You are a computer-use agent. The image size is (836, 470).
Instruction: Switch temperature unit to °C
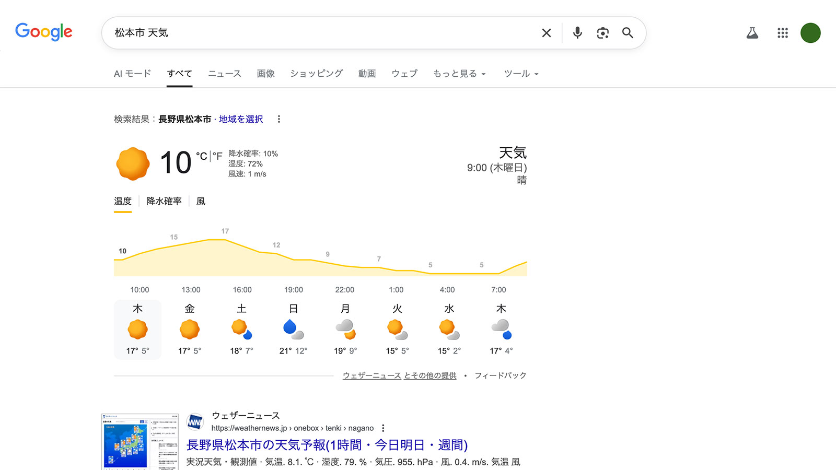201,156
